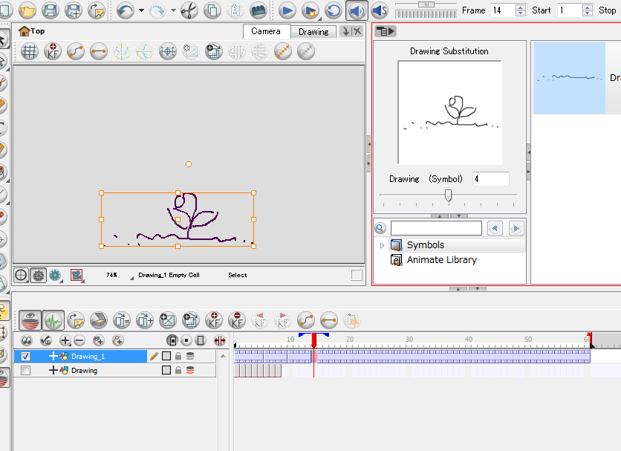
Task: Toggle Sound Scrubbing speaker S button
Action: click(x=380, y=10)
